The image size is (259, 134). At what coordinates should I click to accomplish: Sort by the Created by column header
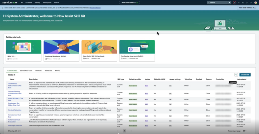220,79
